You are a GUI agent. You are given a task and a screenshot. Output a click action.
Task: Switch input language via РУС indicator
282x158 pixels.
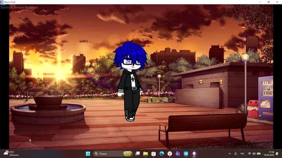coord(242,154)
